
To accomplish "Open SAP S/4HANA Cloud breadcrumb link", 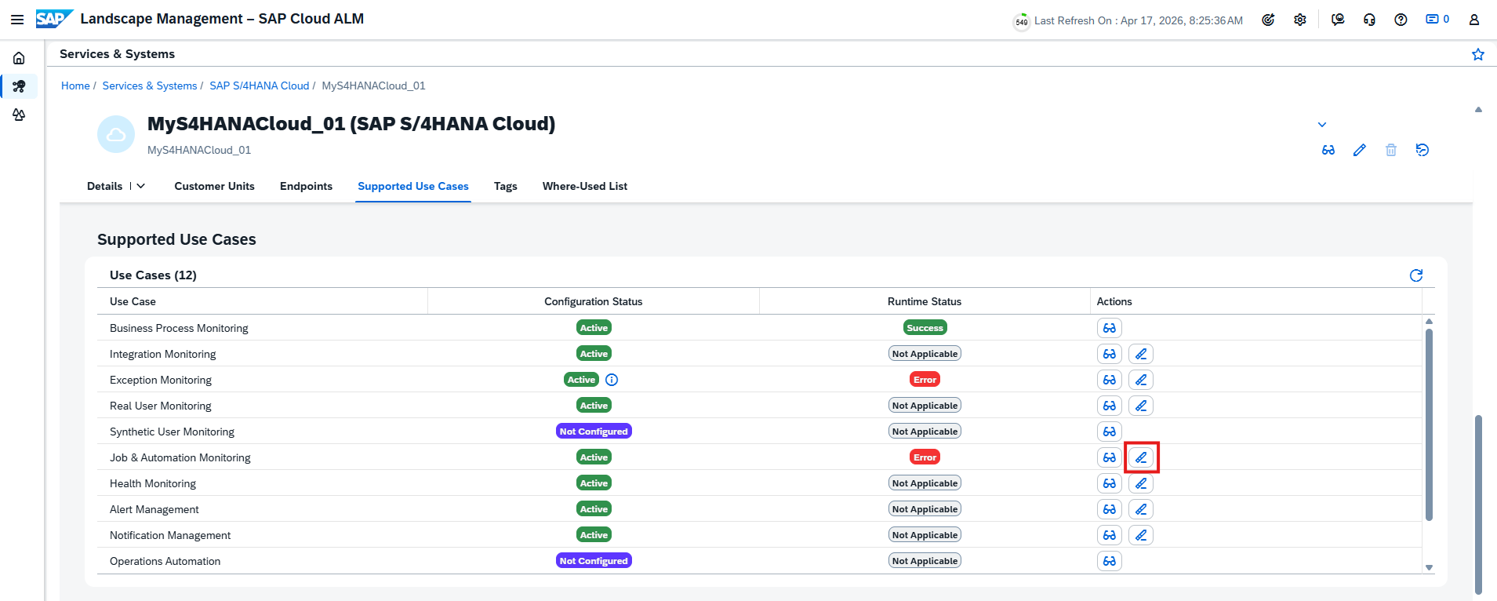I will tap(259, 86).
